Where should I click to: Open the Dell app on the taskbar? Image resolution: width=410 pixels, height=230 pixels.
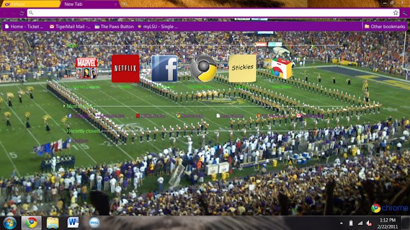94,223
